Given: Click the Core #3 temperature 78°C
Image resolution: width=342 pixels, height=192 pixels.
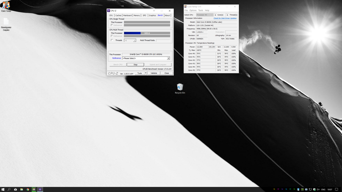Looking at the screenshot, I should pos(206,63).
